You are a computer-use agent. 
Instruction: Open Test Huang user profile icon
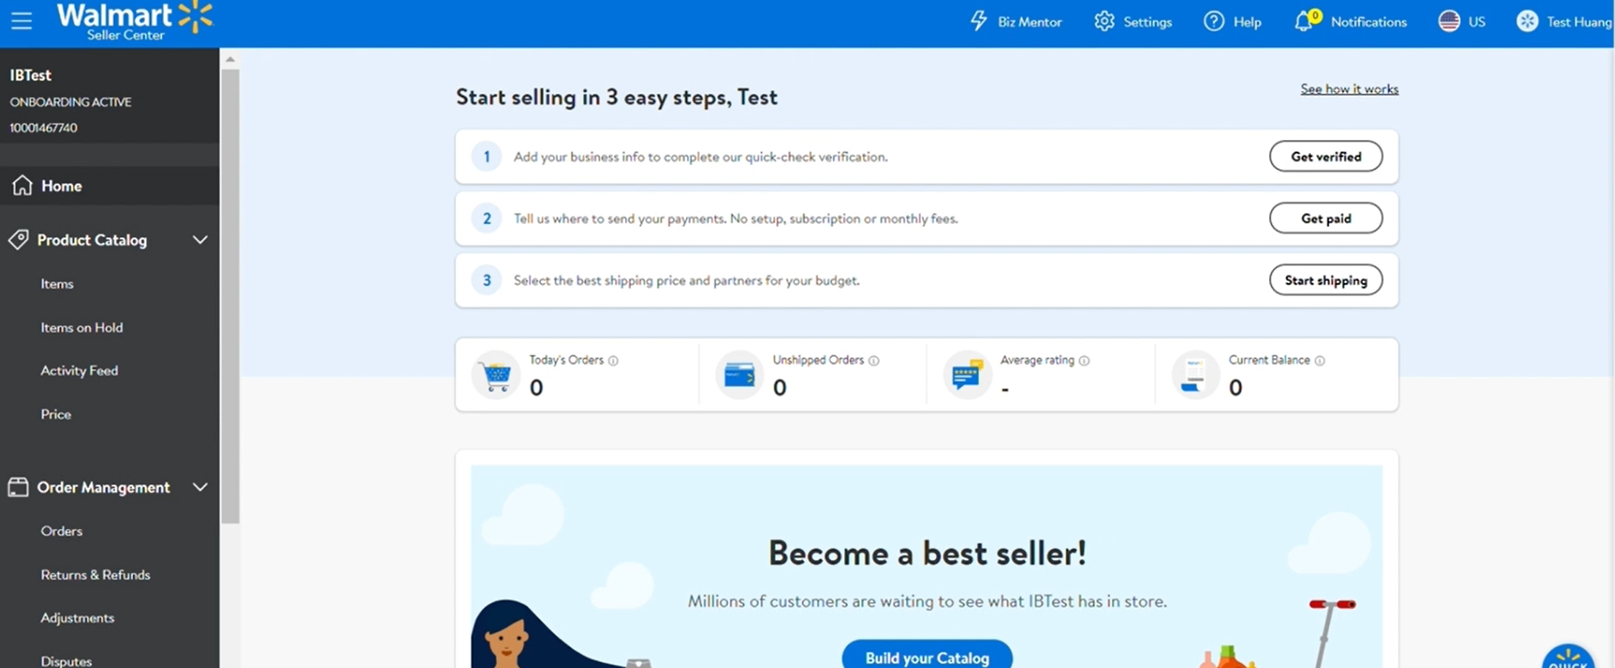[x=1527, y=21]
